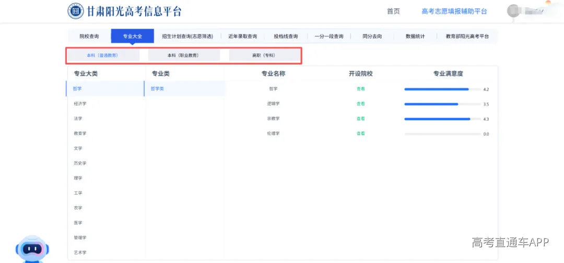
Task: Click 查看 for 逻辑学 major
Action: coord(361,104)
